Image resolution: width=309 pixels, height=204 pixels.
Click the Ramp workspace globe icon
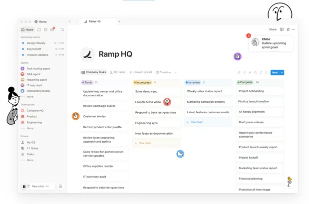pyautogui.click(x=36, y=21)
